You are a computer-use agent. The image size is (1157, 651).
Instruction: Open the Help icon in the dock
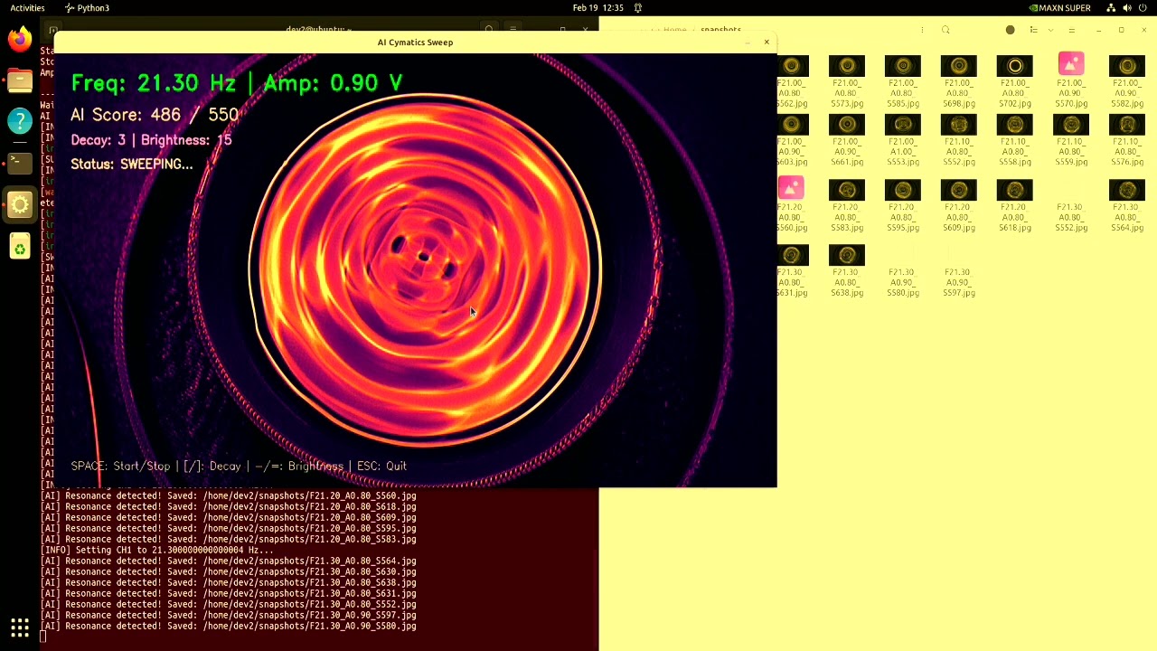click(20, 121)
